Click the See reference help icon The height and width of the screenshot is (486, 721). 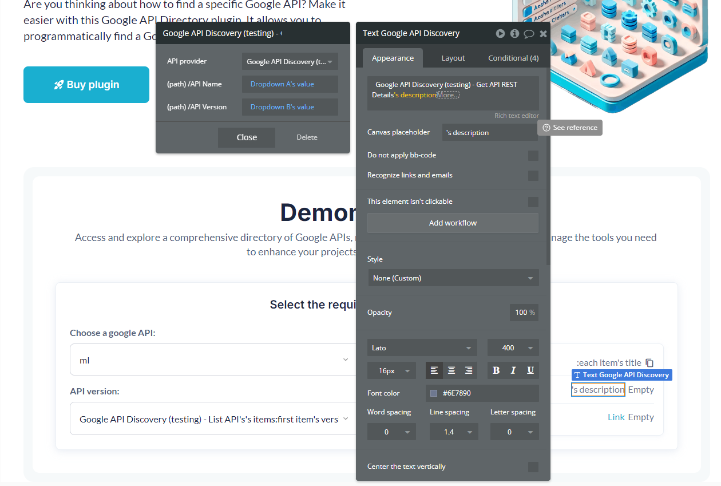point(546,128)
